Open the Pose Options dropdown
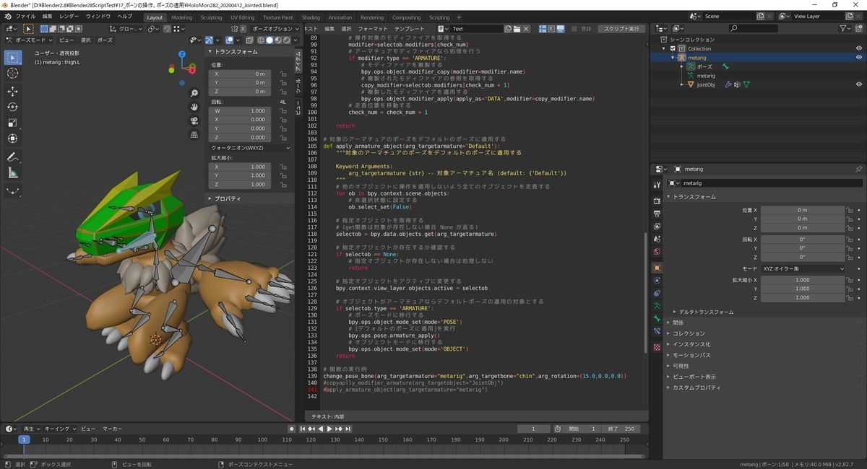Viewport: 867px width, 469px height. click(x=275, y=29)
